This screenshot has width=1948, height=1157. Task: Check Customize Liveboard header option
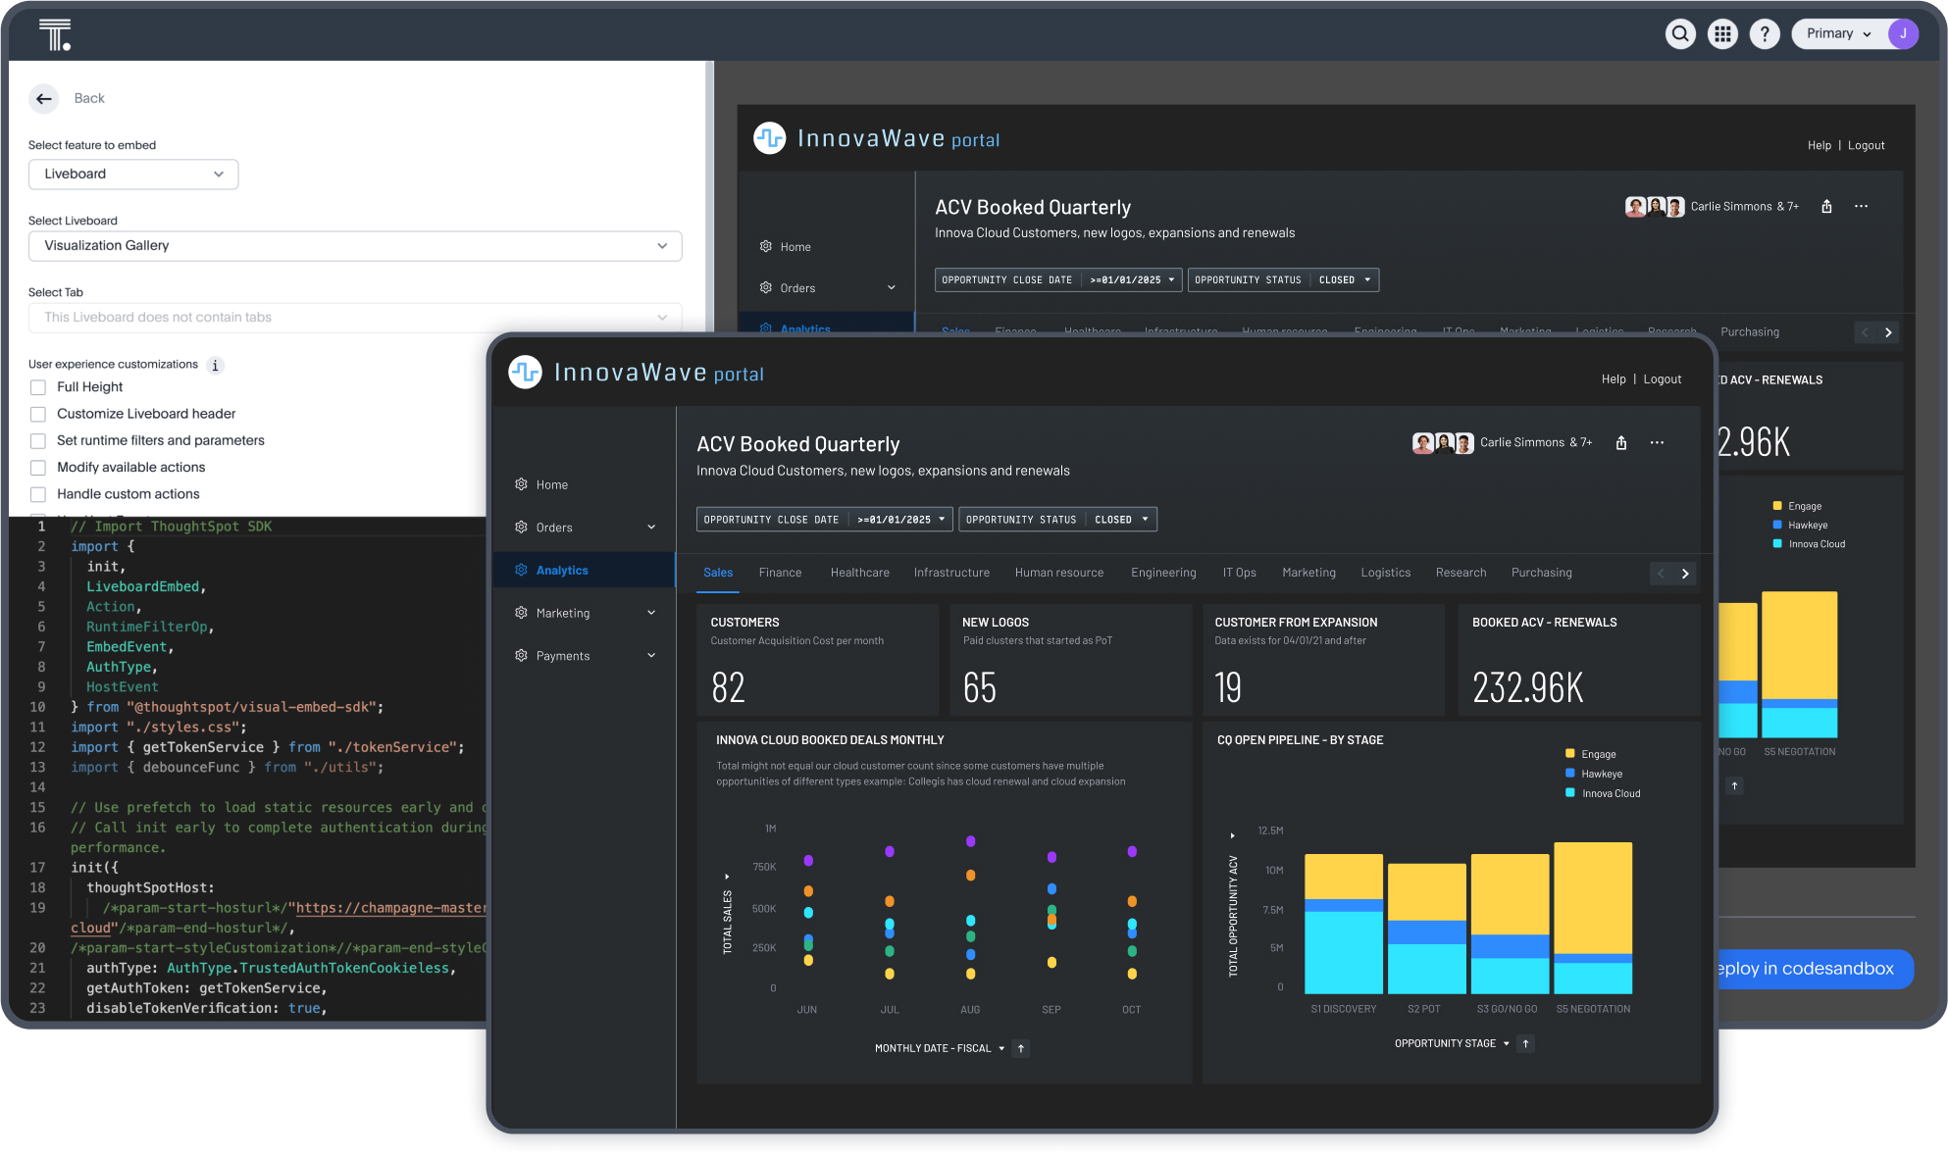pyautogui.click(x=38, y=414)
